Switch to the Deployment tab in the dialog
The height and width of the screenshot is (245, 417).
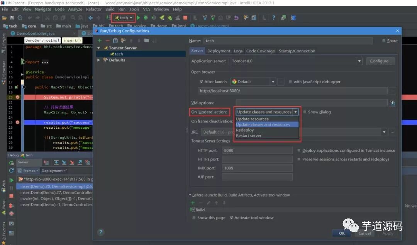coord(219,51)
